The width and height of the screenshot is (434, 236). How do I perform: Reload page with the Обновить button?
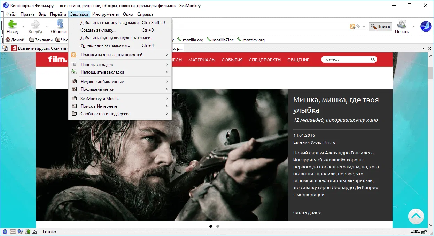(x=60, y=26)
